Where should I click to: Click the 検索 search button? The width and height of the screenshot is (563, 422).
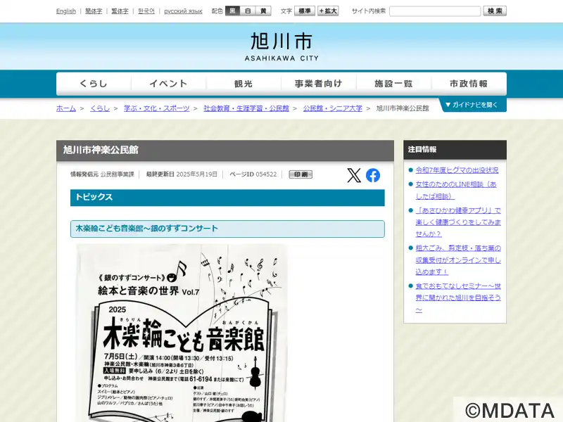(495, 11)
